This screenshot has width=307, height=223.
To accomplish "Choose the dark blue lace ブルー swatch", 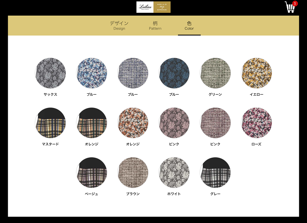I will [x=174, y=73].
